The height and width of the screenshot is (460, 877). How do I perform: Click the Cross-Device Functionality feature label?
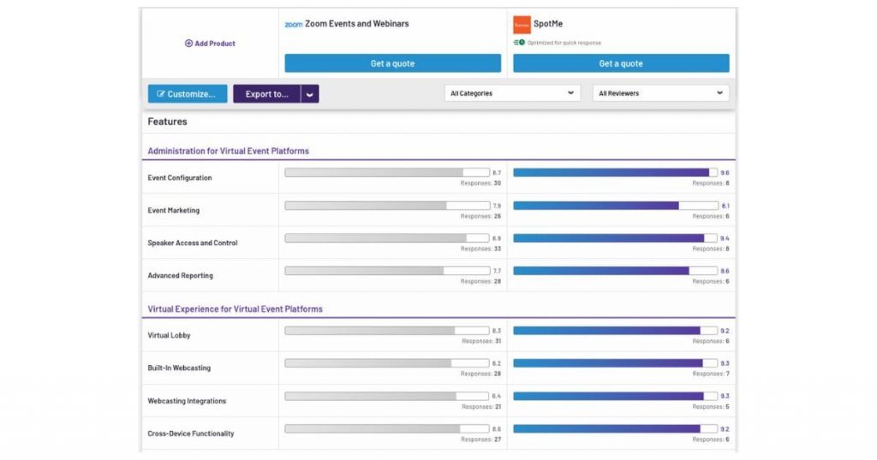tap(190, 433)
